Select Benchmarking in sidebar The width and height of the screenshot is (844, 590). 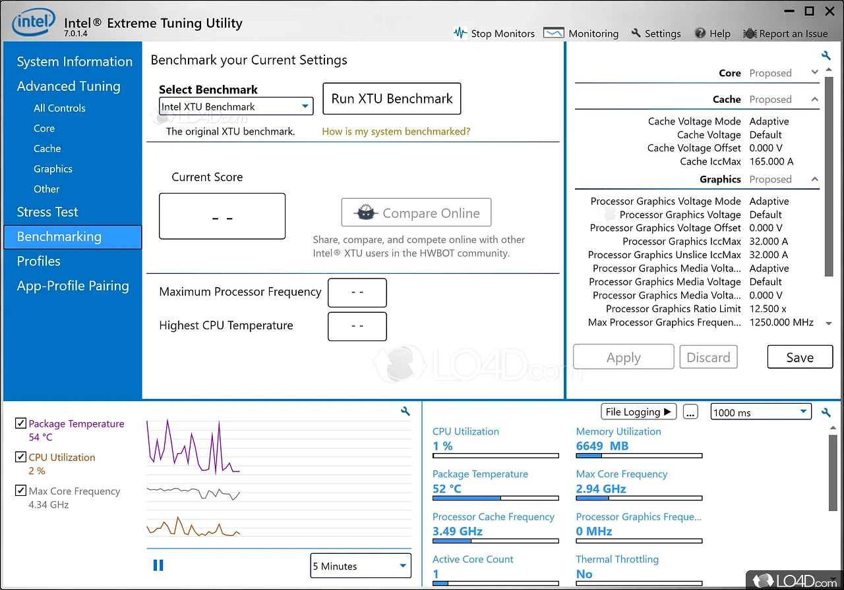tap(73, 237)
